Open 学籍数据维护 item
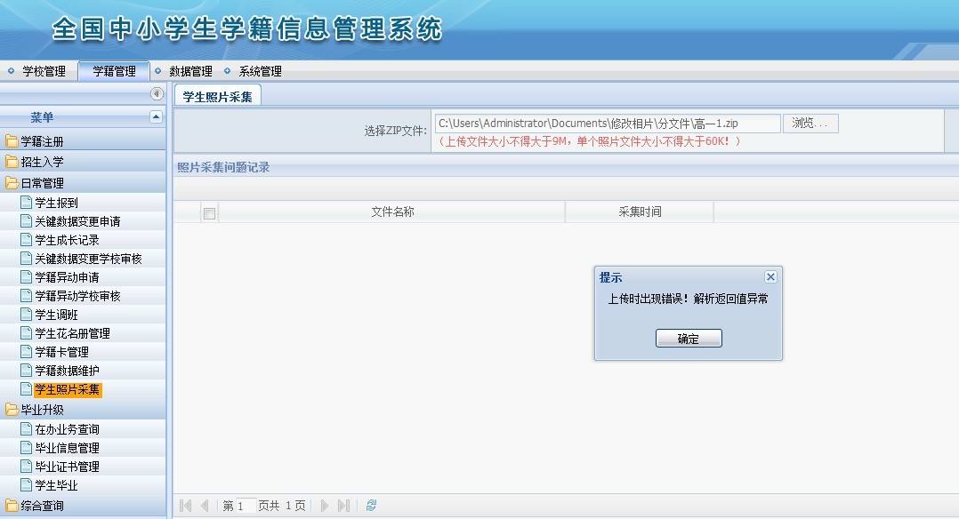The width and height of the screenshot is (959, 519). [67, 371]
